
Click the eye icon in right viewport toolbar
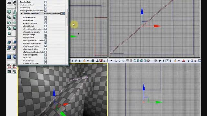click(179, 61)
